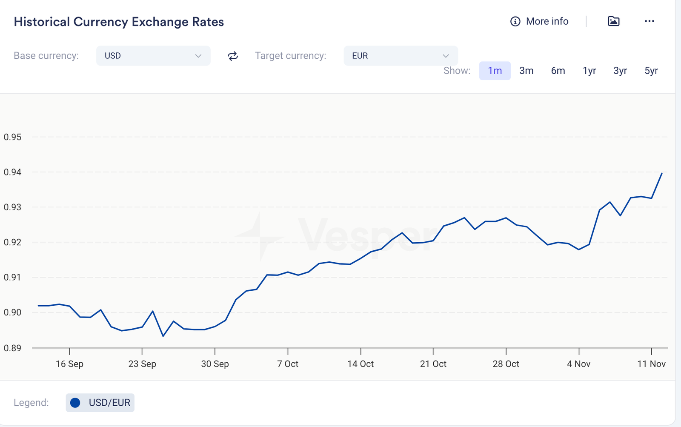This screenshot has height=427, width=681.
Task: Click the blue USD/EUR legend color dot
Action: tap(75, 403)
